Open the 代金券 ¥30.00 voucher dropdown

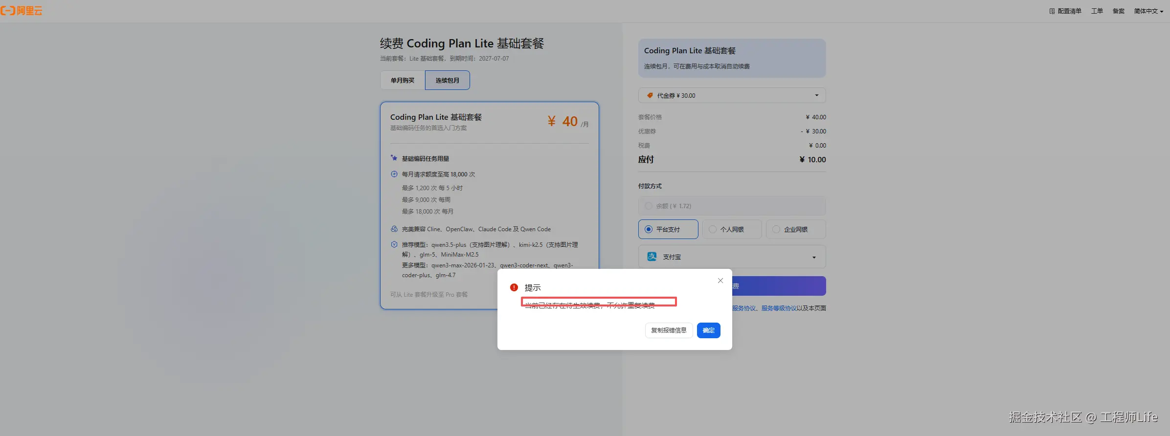[732, 95]
